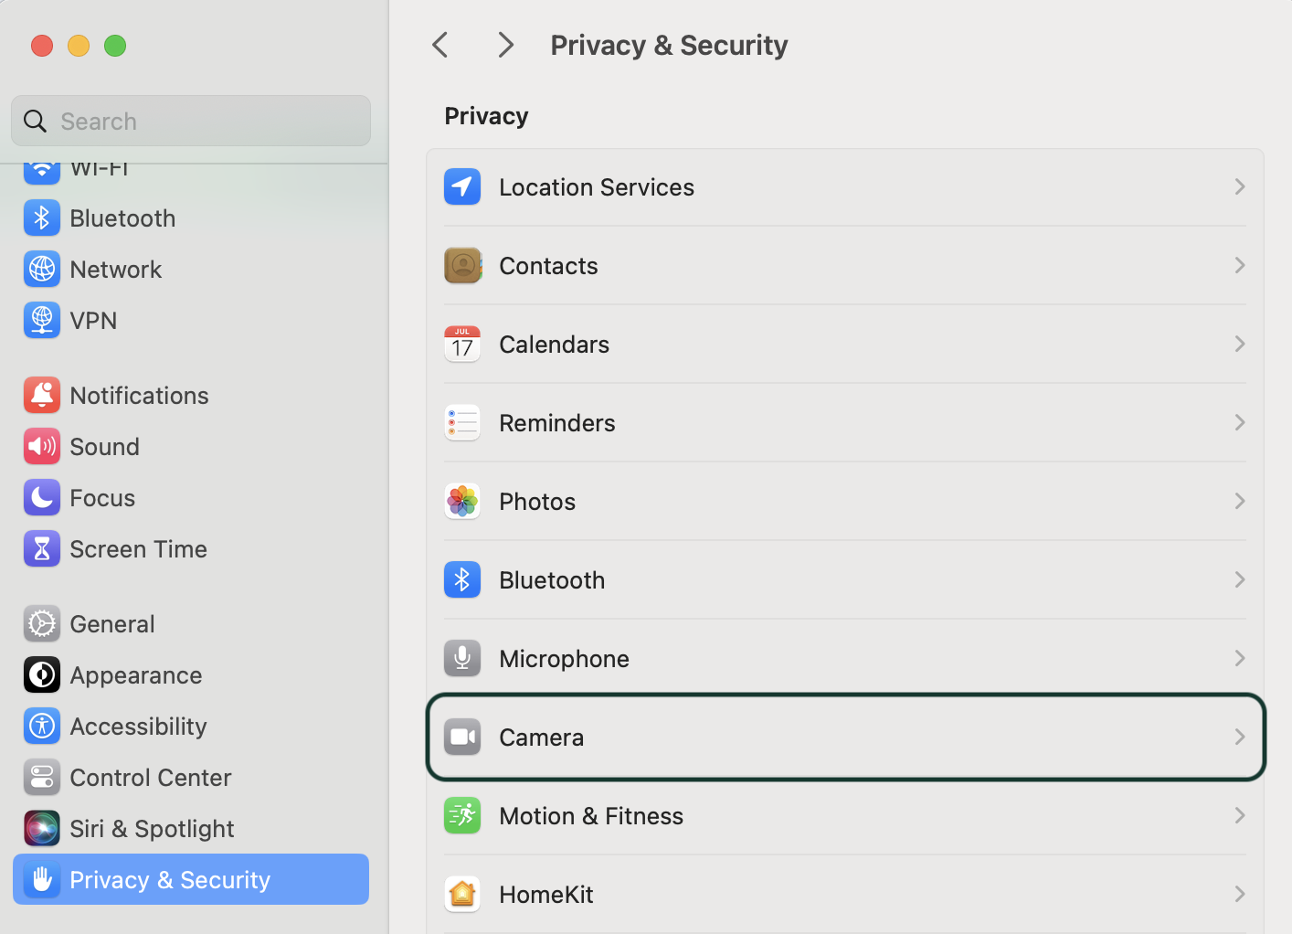Expand the Reminders row chevron

[1239, 423]
